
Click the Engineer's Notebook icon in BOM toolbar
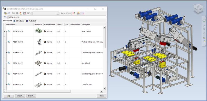click(9, 13)
